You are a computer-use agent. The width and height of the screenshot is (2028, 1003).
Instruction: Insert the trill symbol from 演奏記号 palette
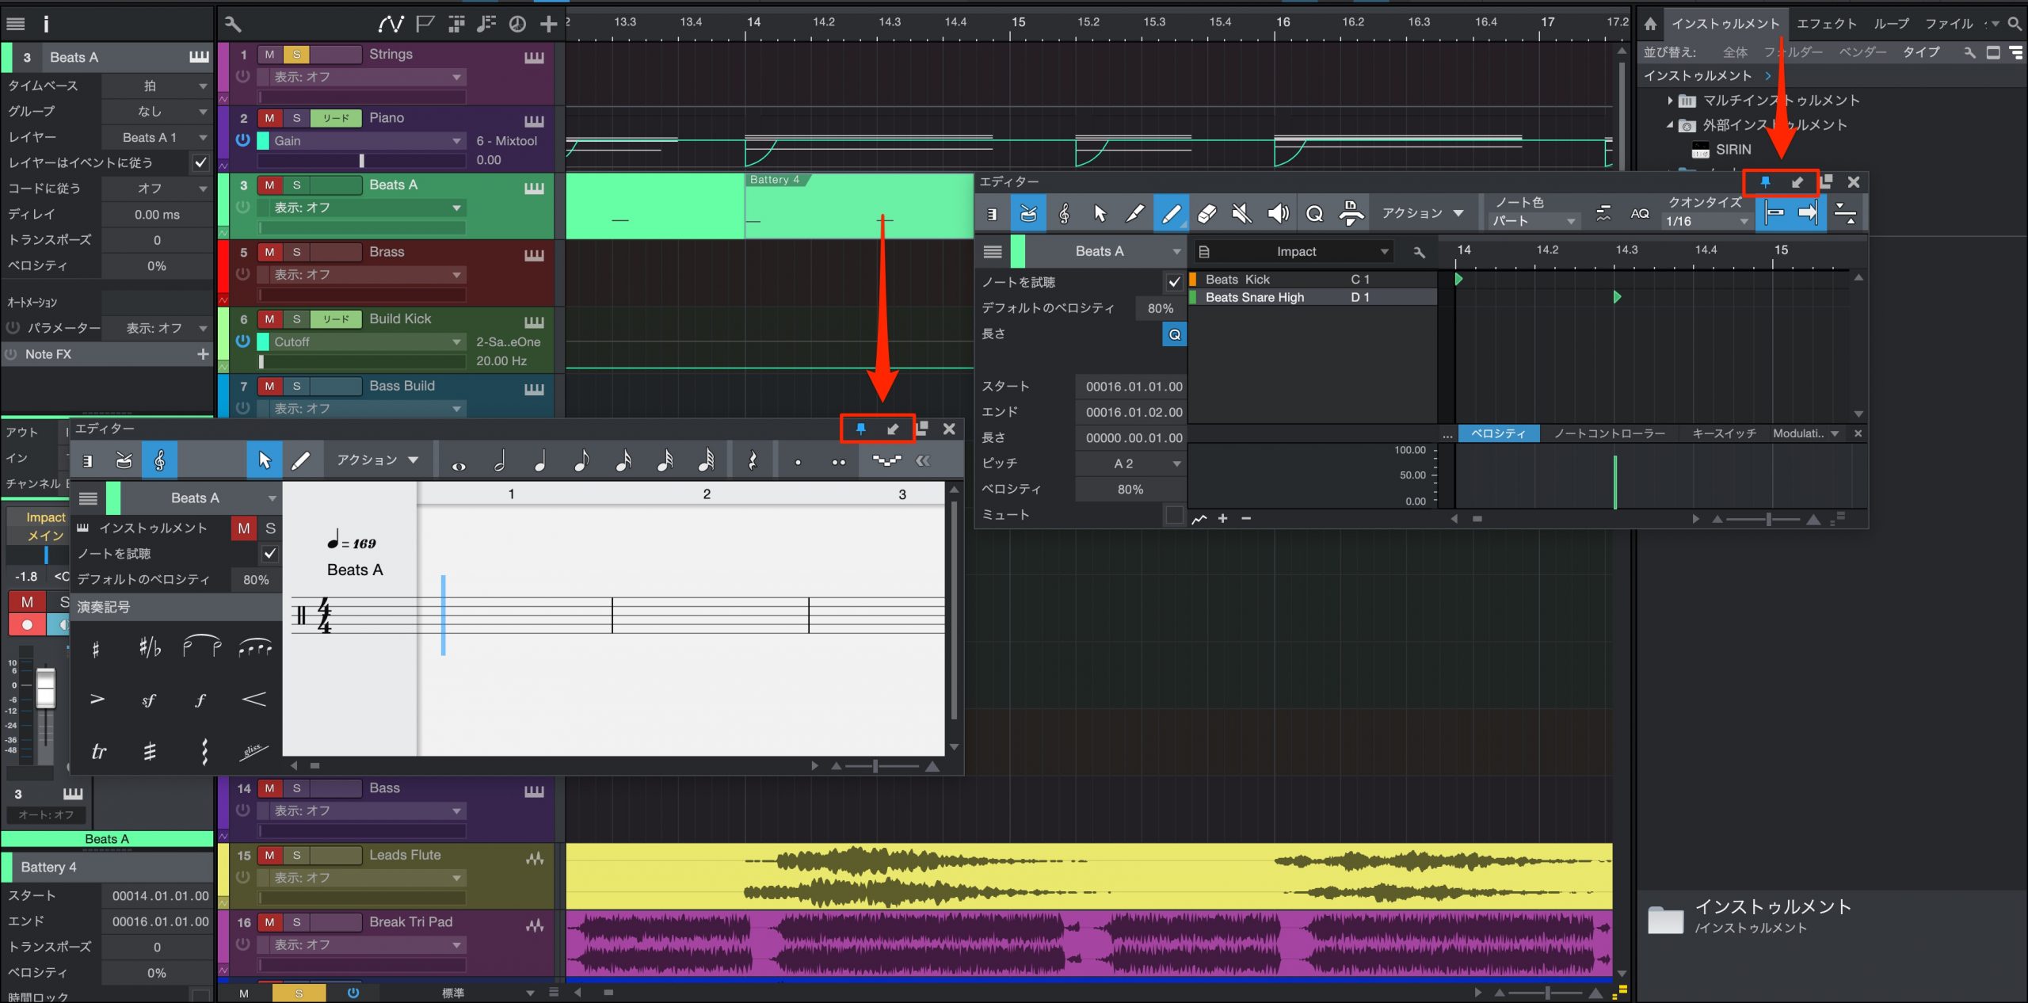pyautogui.click(x=98, y=751)
